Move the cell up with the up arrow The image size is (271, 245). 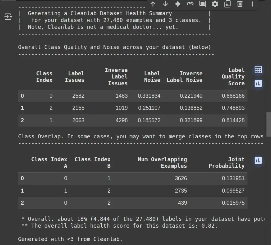point(153,4)
